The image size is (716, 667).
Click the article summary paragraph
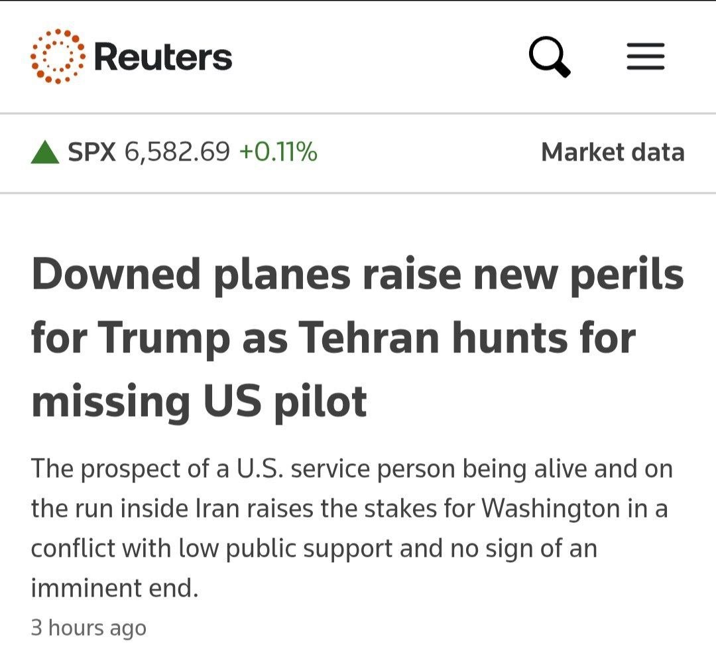click(351, 528)
